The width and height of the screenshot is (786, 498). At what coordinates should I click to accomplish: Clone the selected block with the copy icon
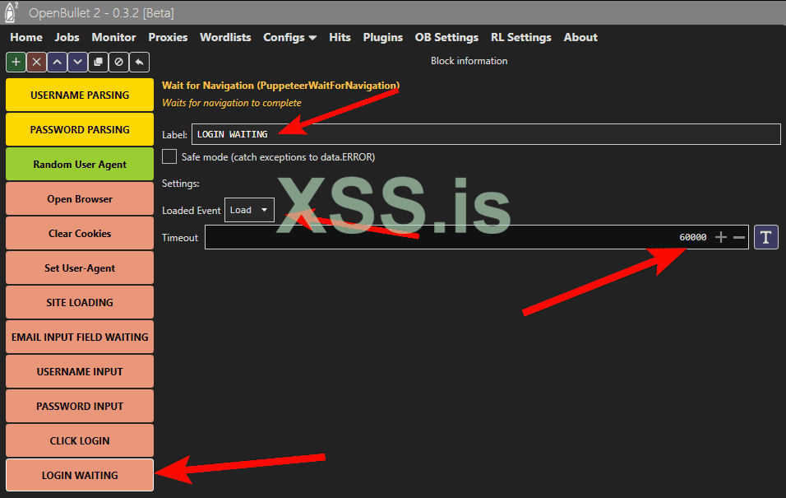[99, 63]
